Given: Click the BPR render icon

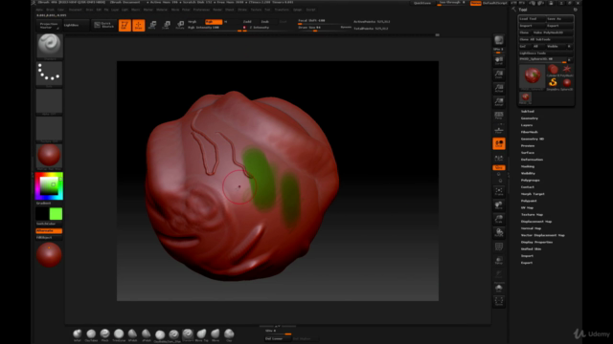Looking at the screenshot, I should [499, 40].
